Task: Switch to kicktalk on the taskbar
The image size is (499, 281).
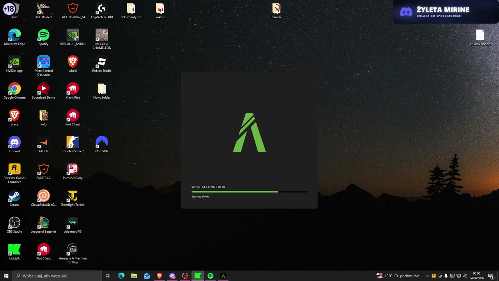Action: click(x=198, y=276)
